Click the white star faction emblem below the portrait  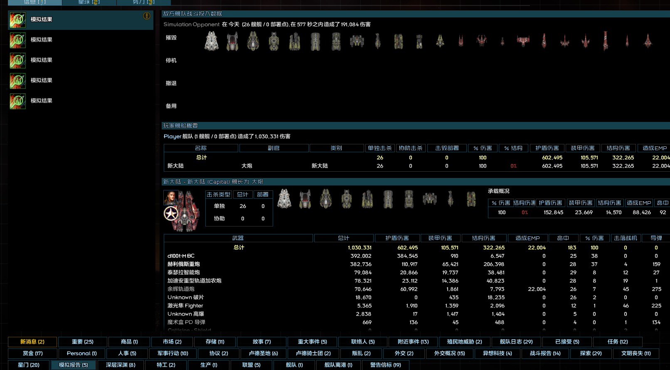[x=171, y=214]
